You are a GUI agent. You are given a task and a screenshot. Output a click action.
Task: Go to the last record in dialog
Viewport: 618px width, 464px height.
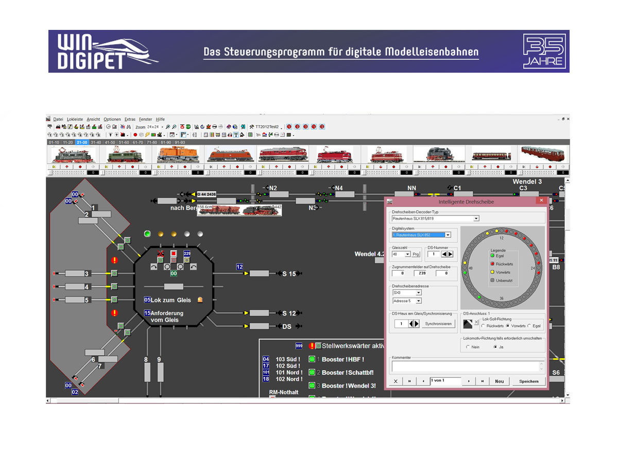483,381
